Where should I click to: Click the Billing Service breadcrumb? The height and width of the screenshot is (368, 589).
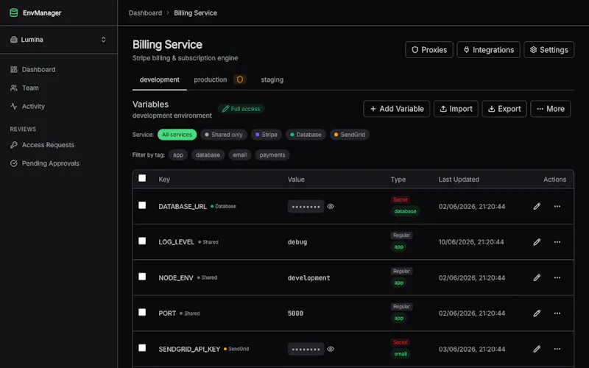[x=195, y=13]
